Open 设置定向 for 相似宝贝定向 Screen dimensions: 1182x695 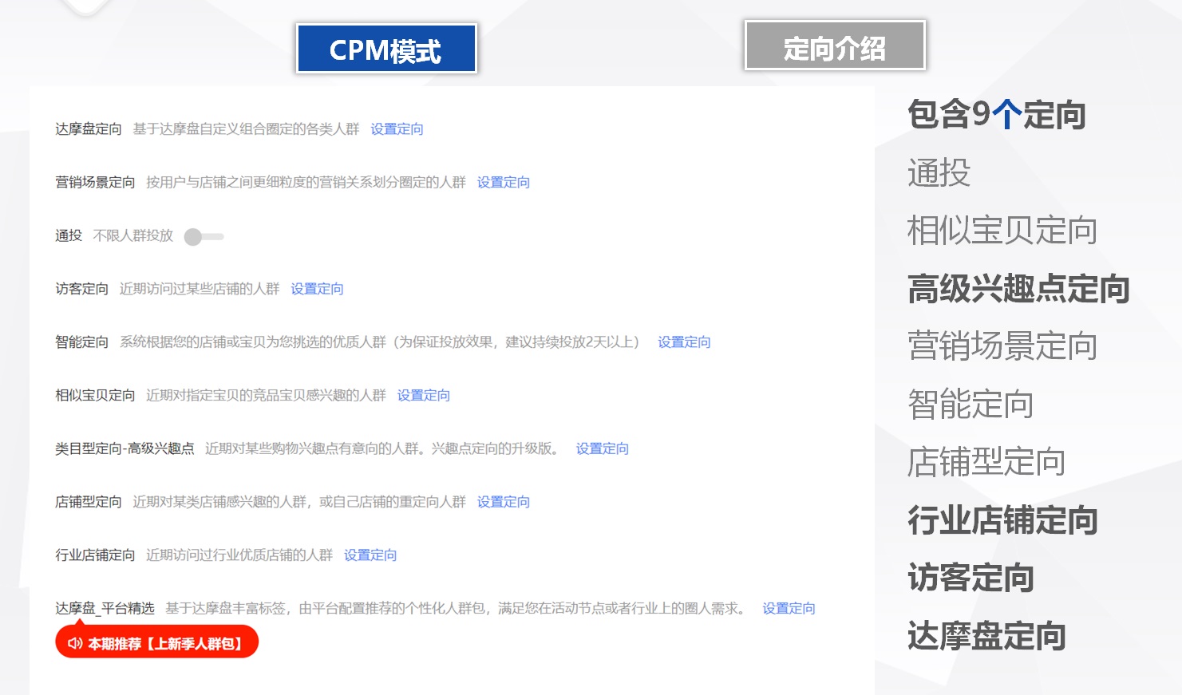(424, 396)
